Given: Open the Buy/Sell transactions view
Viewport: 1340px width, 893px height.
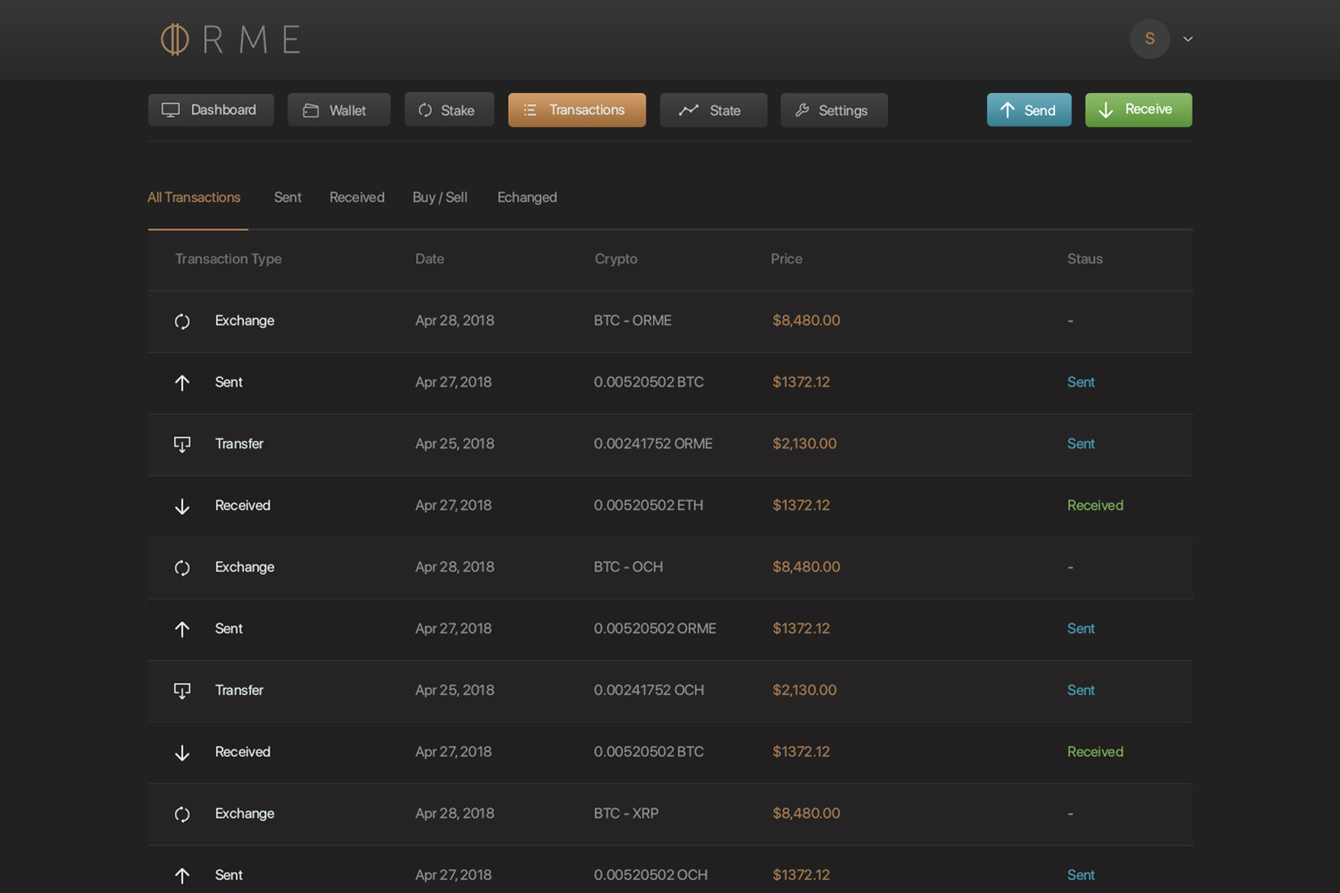Looking at the screenshot, I should (439, 197).
